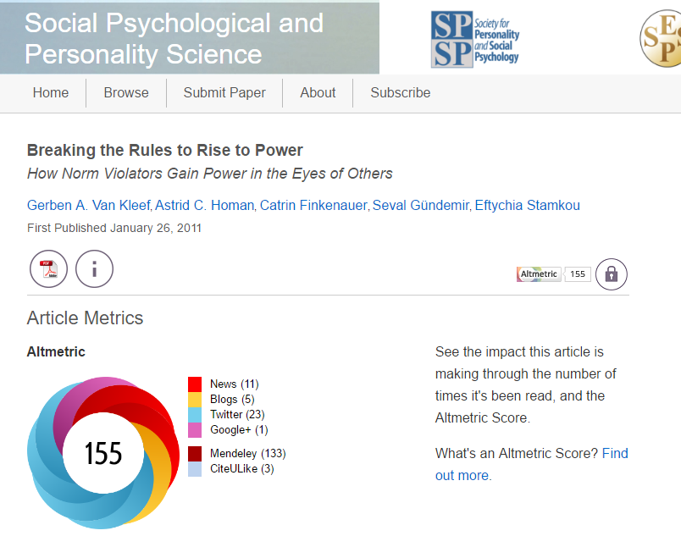The image size is (681, 536).
Task: Click the journal title banner
Action: coord(190,38)
